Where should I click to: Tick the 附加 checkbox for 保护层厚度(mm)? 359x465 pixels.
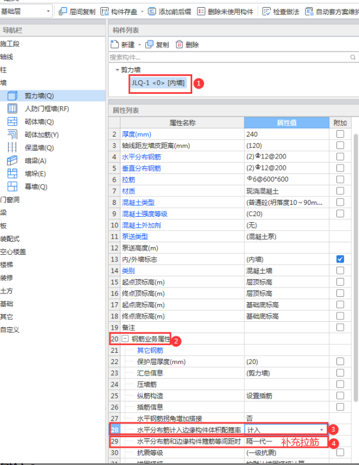[340, 362]
